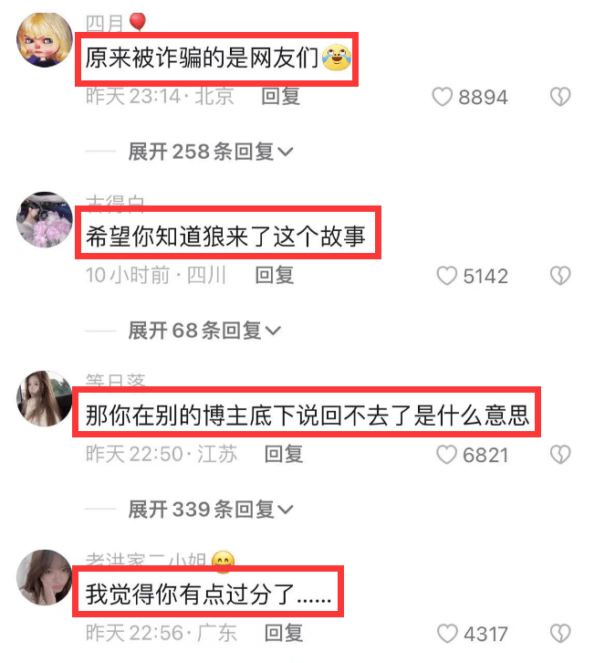Open avatar beside 希望你知道狼来了 comment

pyautogui.click(x=45, y=219)
